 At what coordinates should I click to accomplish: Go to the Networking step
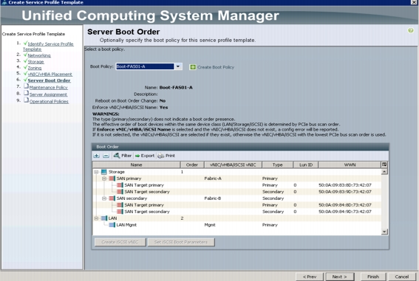(x=39, y=55)
